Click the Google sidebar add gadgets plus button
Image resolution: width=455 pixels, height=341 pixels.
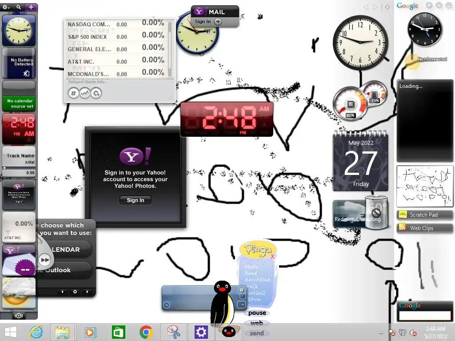pyautogui.click(x=429, y=5)
